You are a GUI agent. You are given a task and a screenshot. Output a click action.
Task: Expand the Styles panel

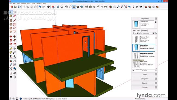tap(145, 74)
